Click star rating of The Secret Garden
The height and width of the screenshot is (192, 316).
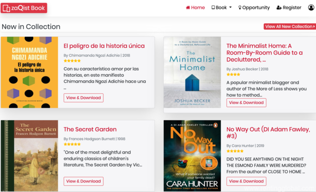pos(72,144)
